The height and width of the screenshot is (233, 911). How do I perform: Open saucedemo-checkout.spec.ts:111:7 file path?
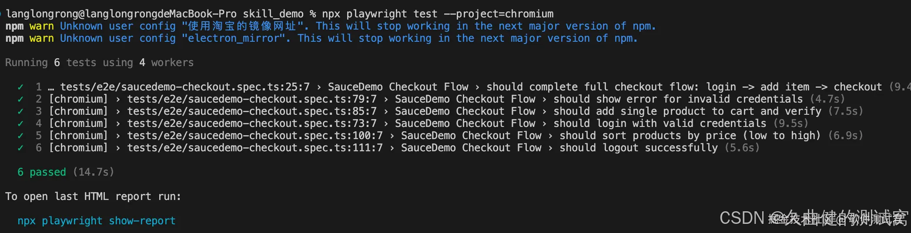click(255, 148)
